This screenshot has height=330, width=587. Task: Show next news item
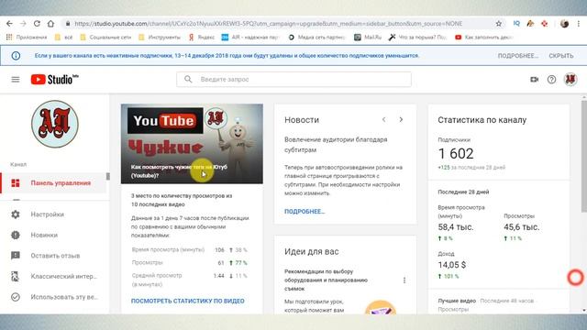click(401, 120)
